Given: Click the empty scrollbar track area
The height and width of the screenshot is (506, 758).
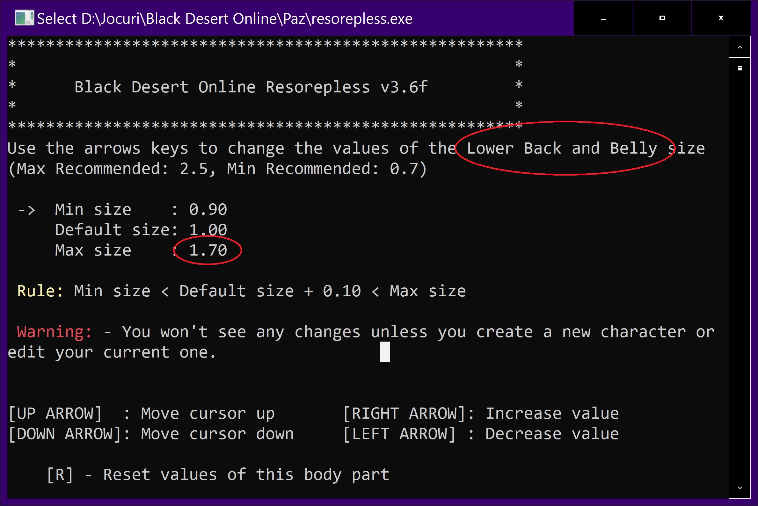Looking at the screenshot, I should pos(740,278).
